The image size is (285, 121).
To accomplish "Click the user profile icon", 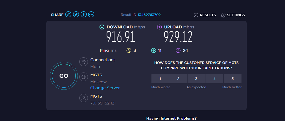I will point(83,98).
